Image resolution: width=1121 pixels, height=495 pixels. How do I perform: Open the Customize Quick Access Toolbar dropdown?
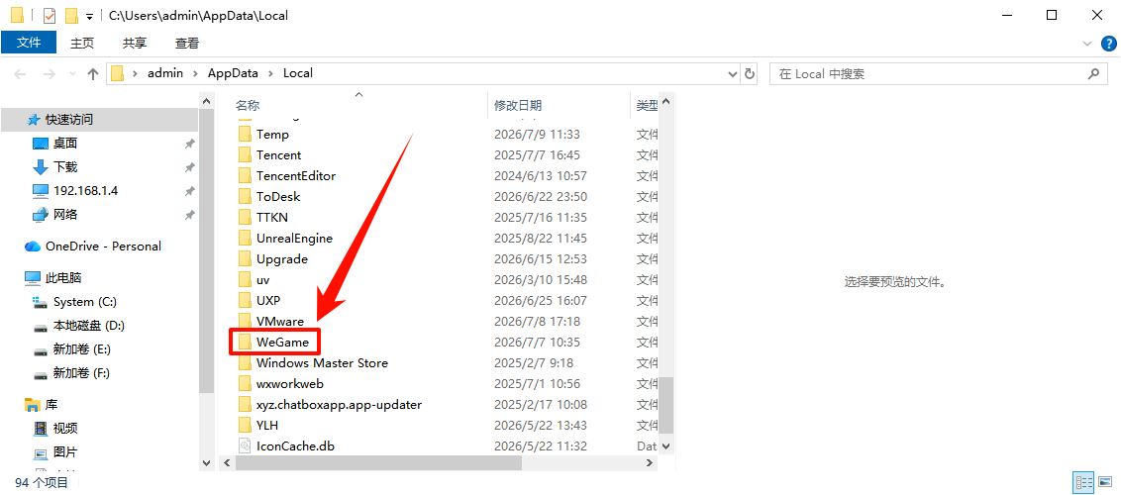89,16
